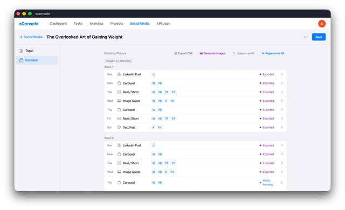
Task: Click the sConsole logo
Action: [29, 24]
